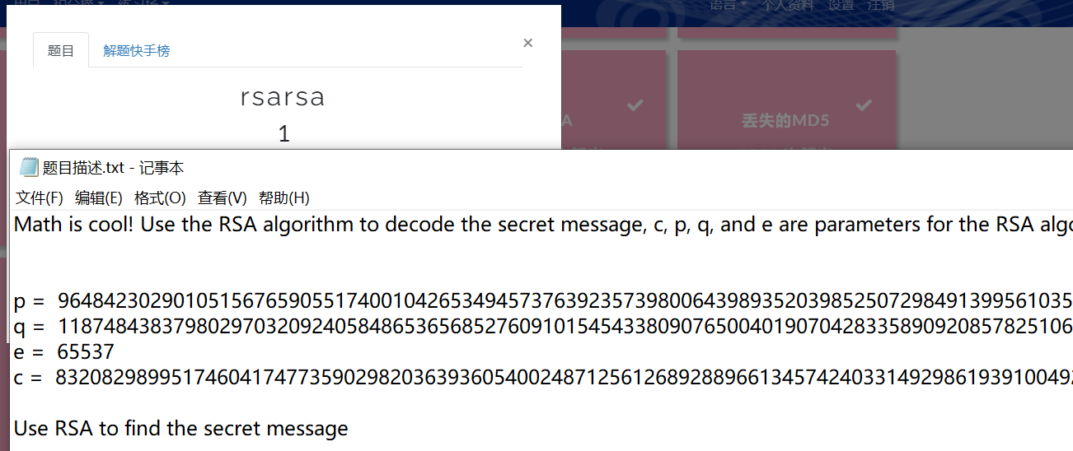
Task: Click the Notepad icon in title bar
Action: tap(29, 168)
